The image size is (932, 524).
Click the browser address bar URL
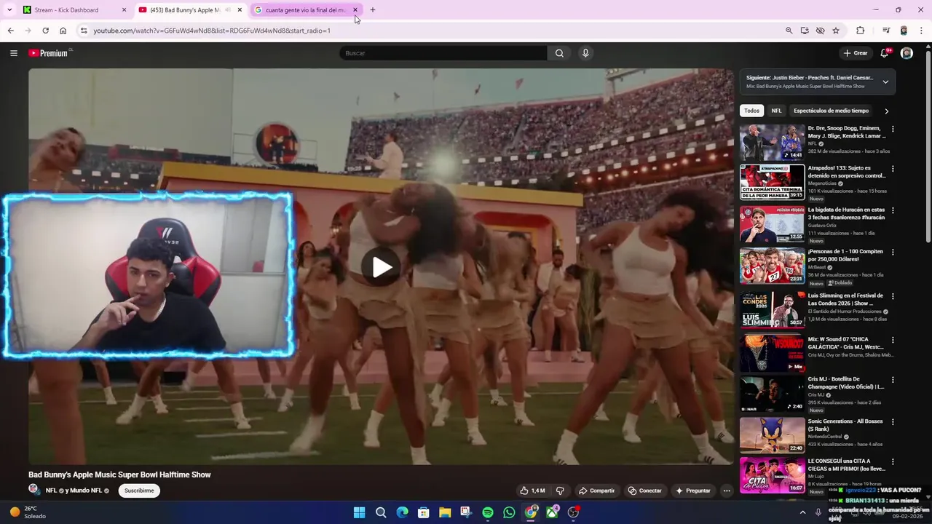coord(212,31)
